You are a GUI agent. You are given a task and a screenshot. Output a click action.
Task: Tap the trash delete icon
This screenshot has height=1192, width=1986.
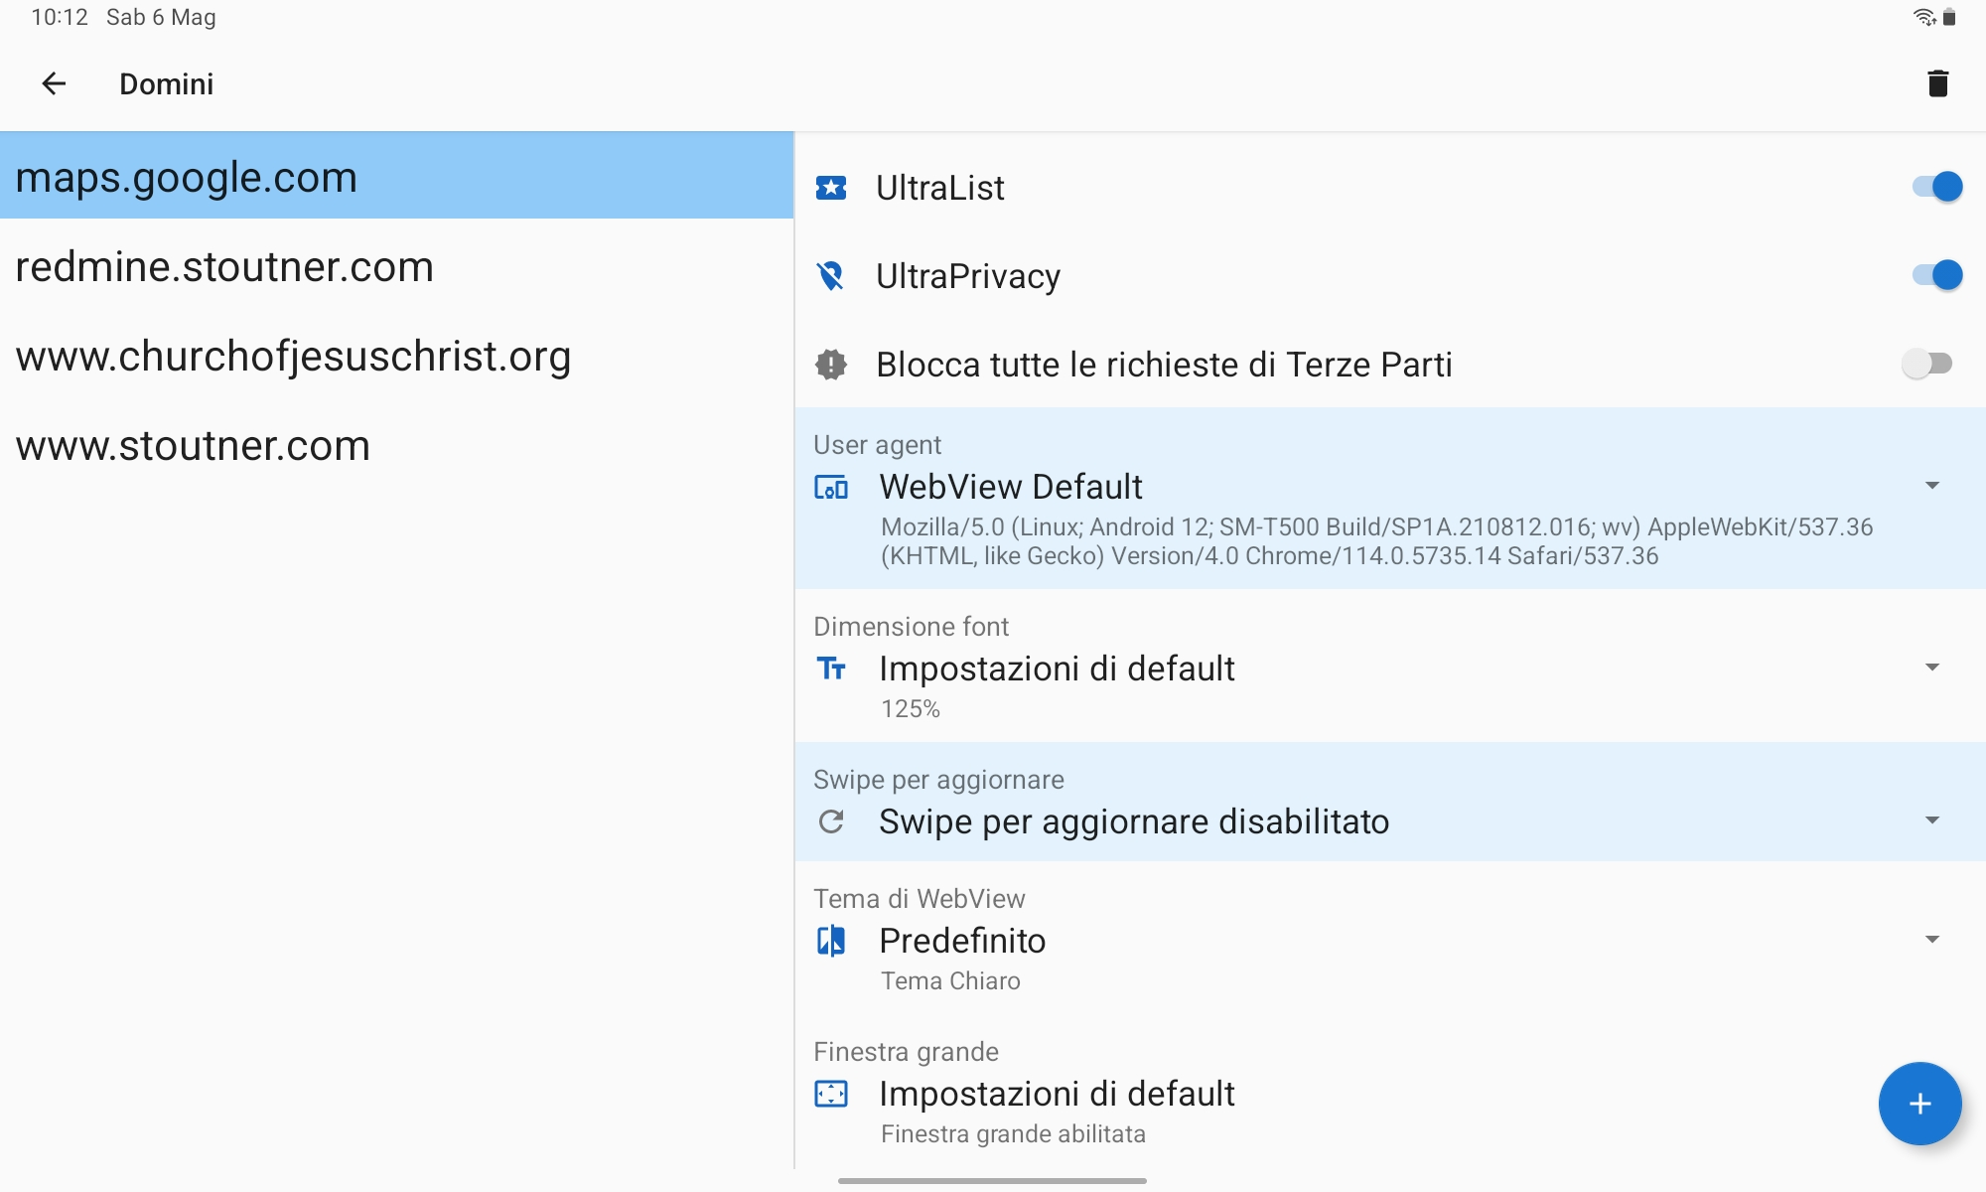coord(1937,84)
